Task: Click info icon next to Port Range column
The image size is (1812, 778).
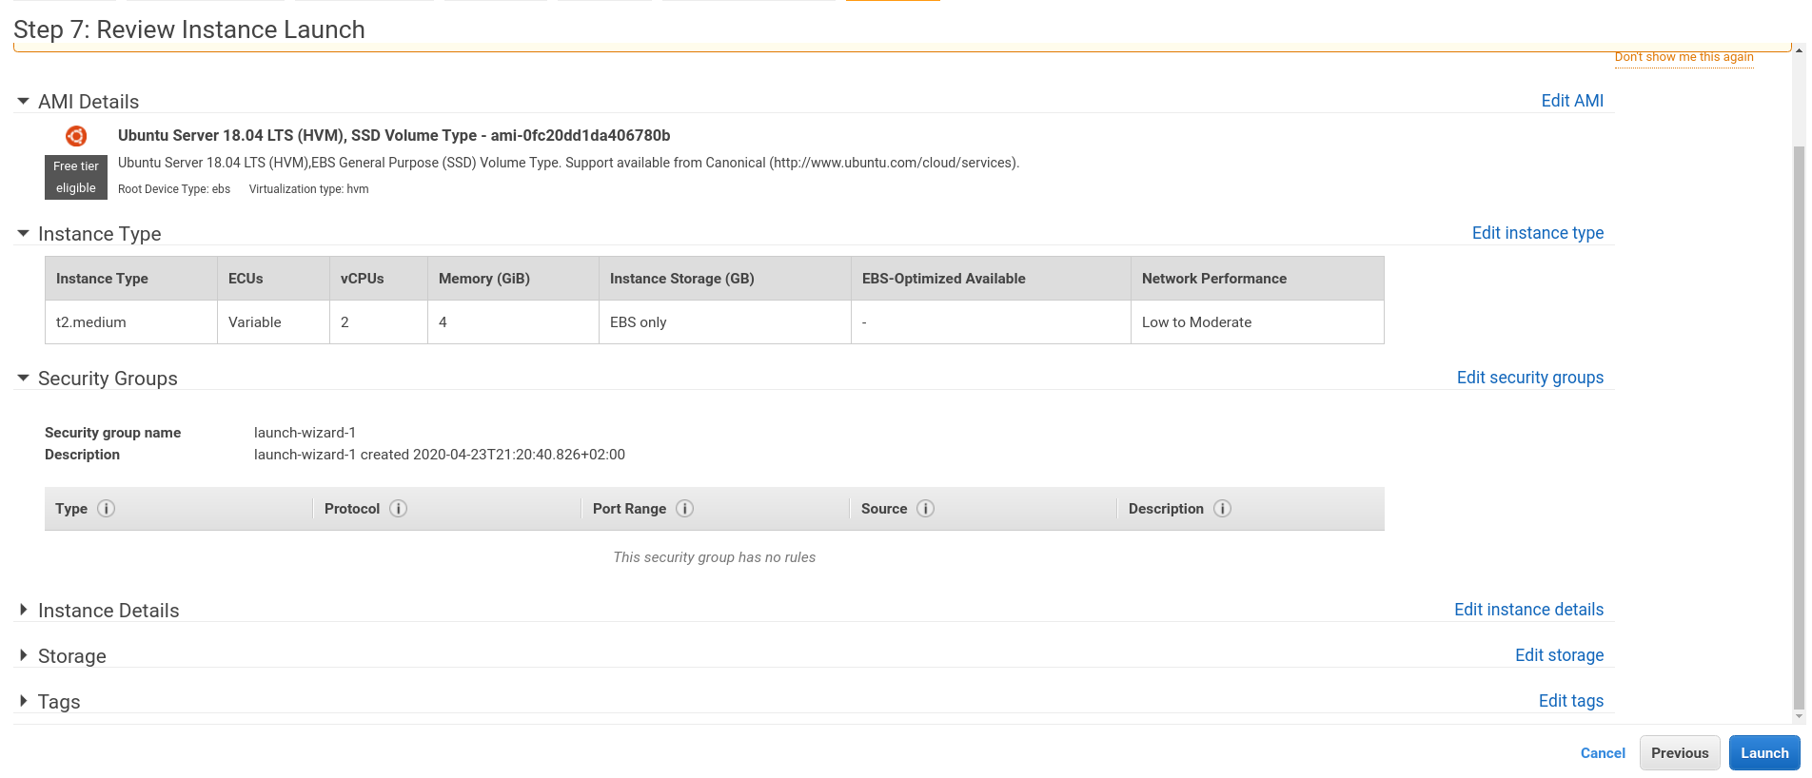Action: [x=684, y=509]
